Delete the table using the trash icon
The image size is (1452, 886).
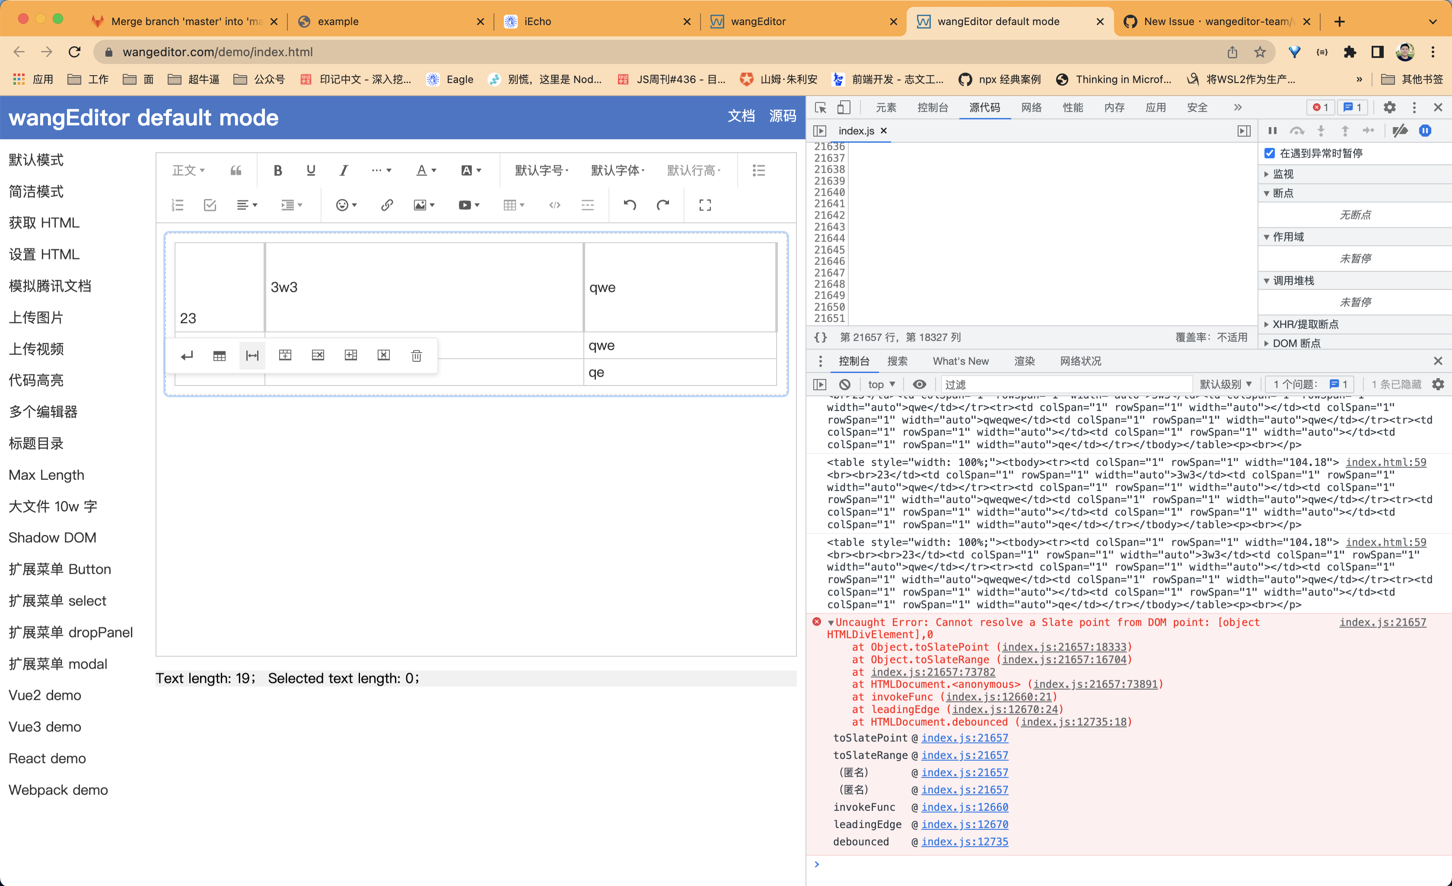tap(416, 355)
